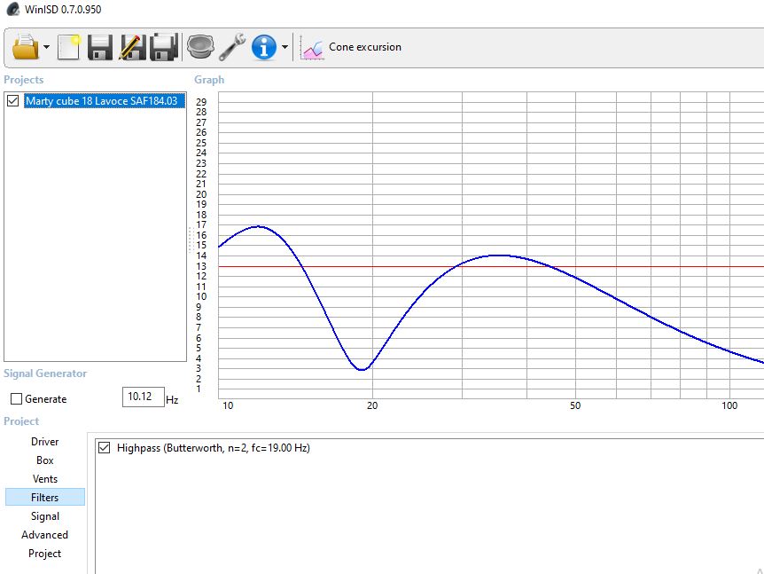Click Save As floppy with pencil icon

[x=132, y=47]
